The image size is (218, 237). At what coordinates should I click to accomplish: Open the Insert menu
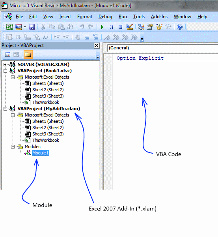point(65,17)
